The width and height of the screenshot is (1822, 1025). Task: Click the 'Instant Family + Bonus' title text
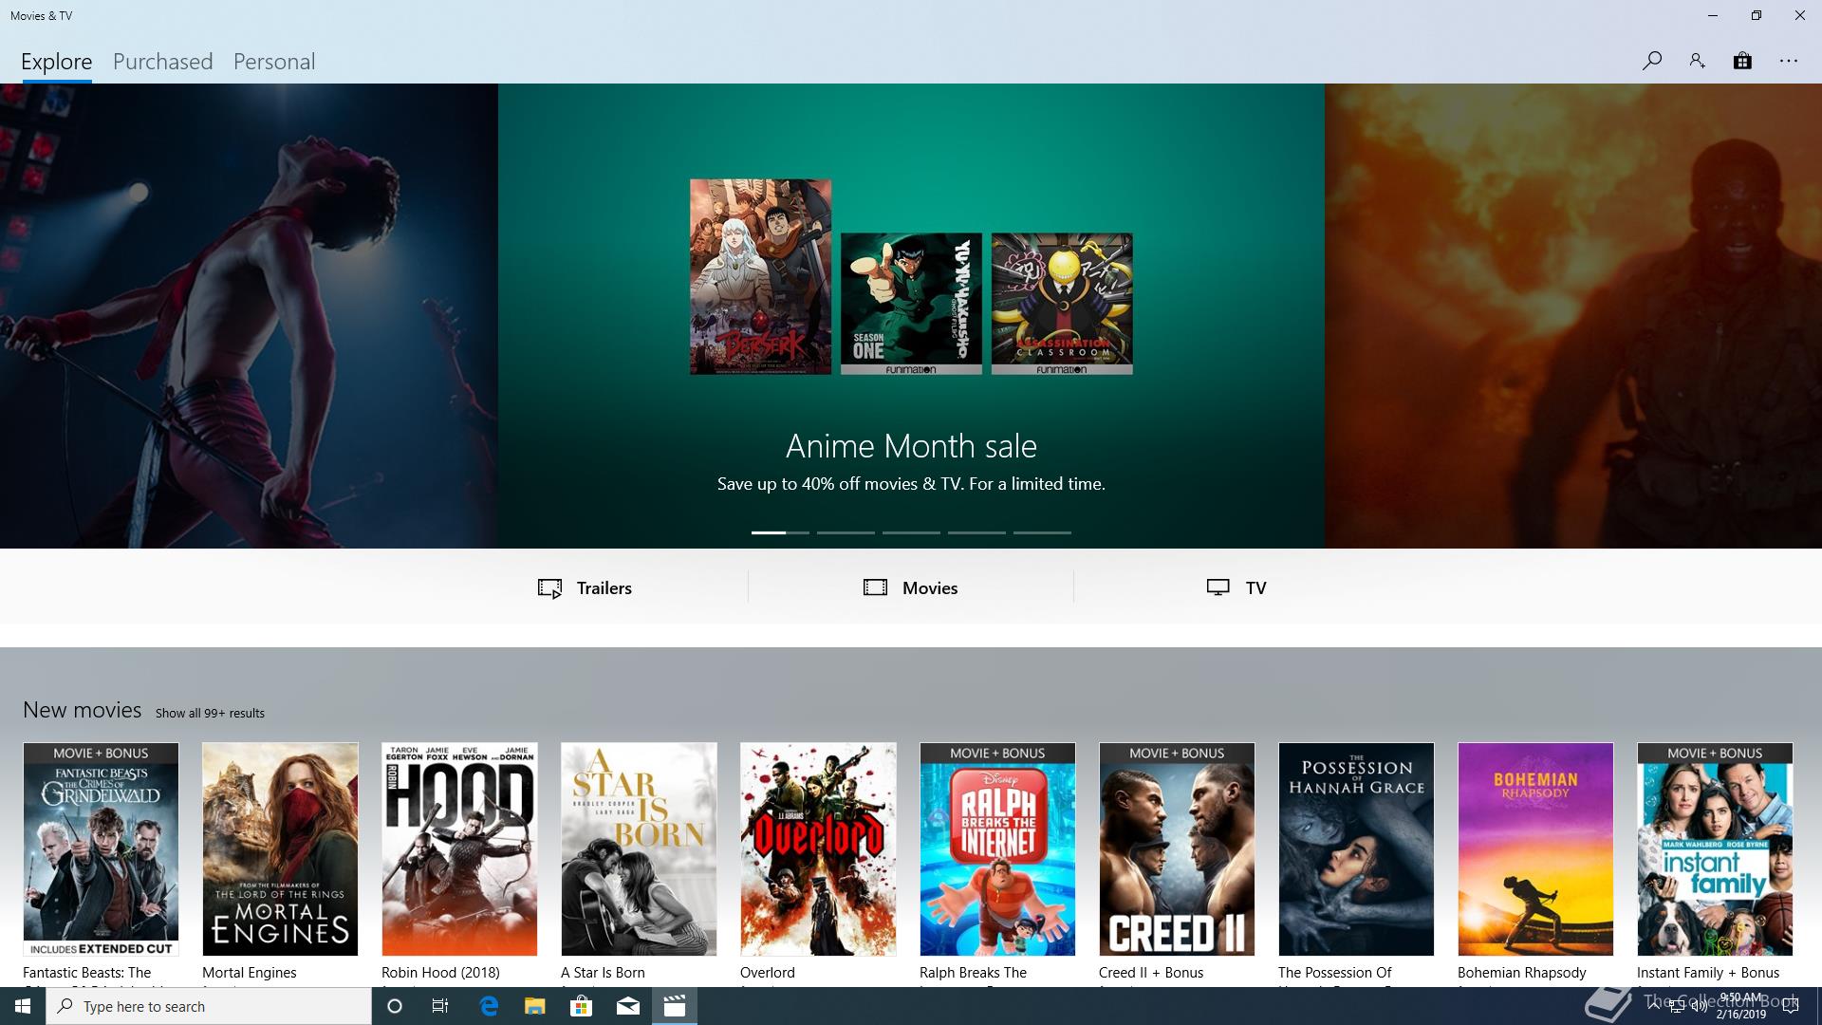[1708, 973]
